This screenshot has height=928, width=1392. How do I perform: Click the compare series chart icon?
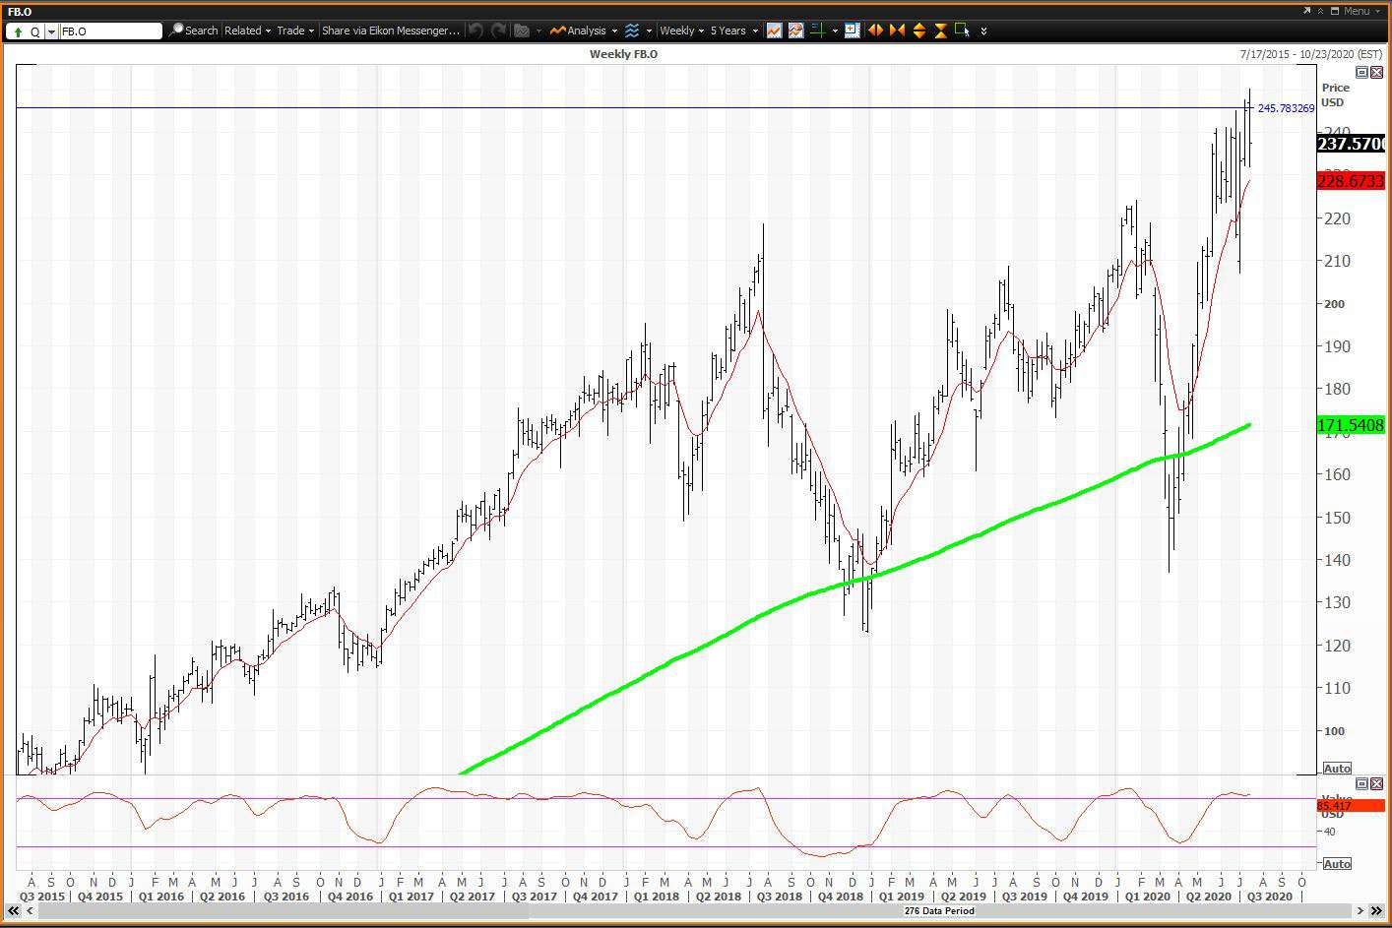point(795,31)
